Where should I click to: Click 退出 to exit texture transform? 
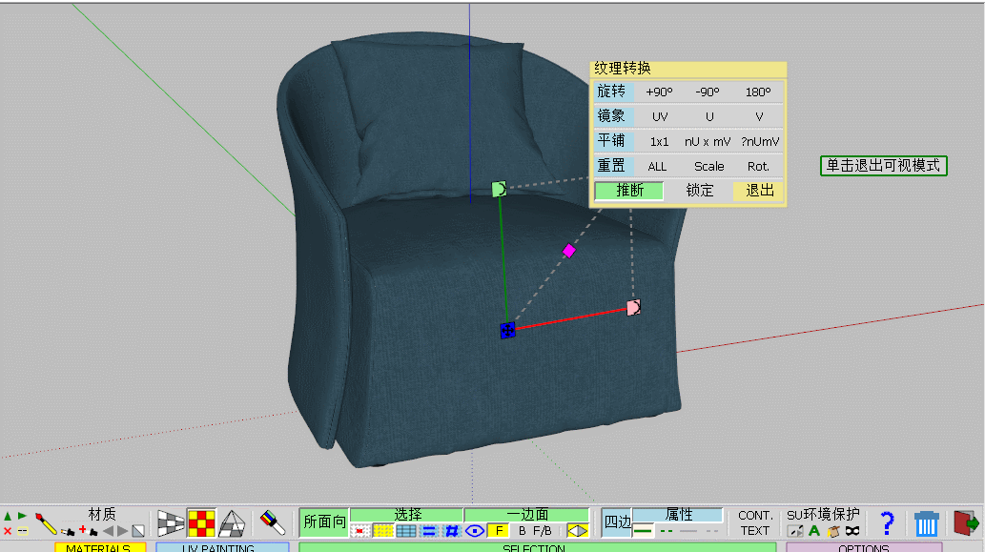(x=760, y=191)
